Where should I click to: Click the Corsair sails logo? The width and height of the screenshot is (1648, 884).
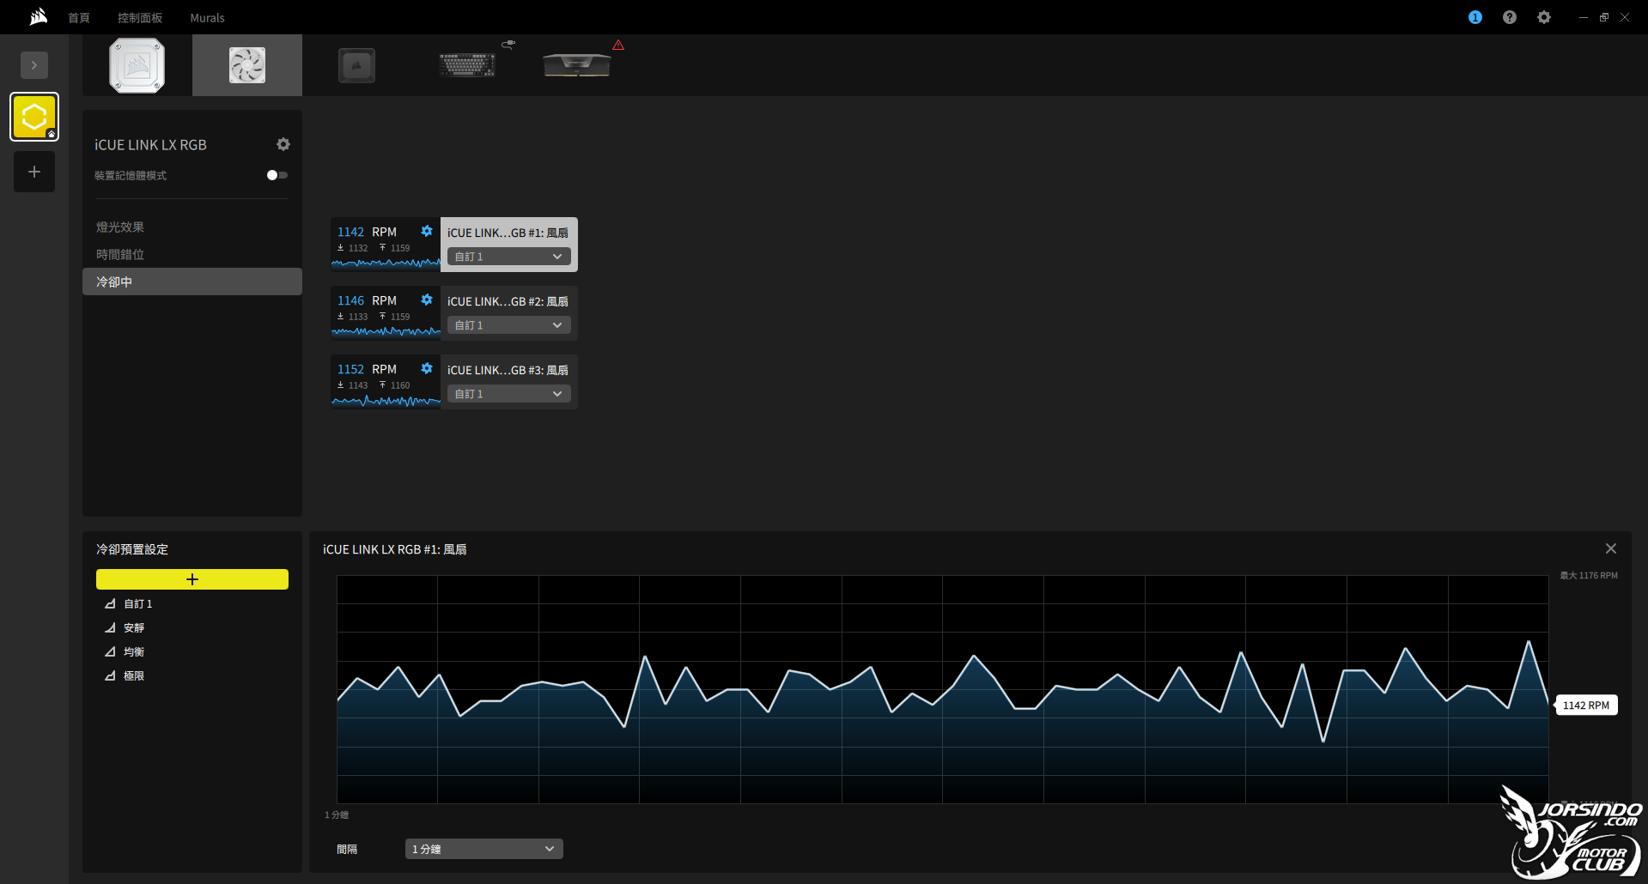39,17
